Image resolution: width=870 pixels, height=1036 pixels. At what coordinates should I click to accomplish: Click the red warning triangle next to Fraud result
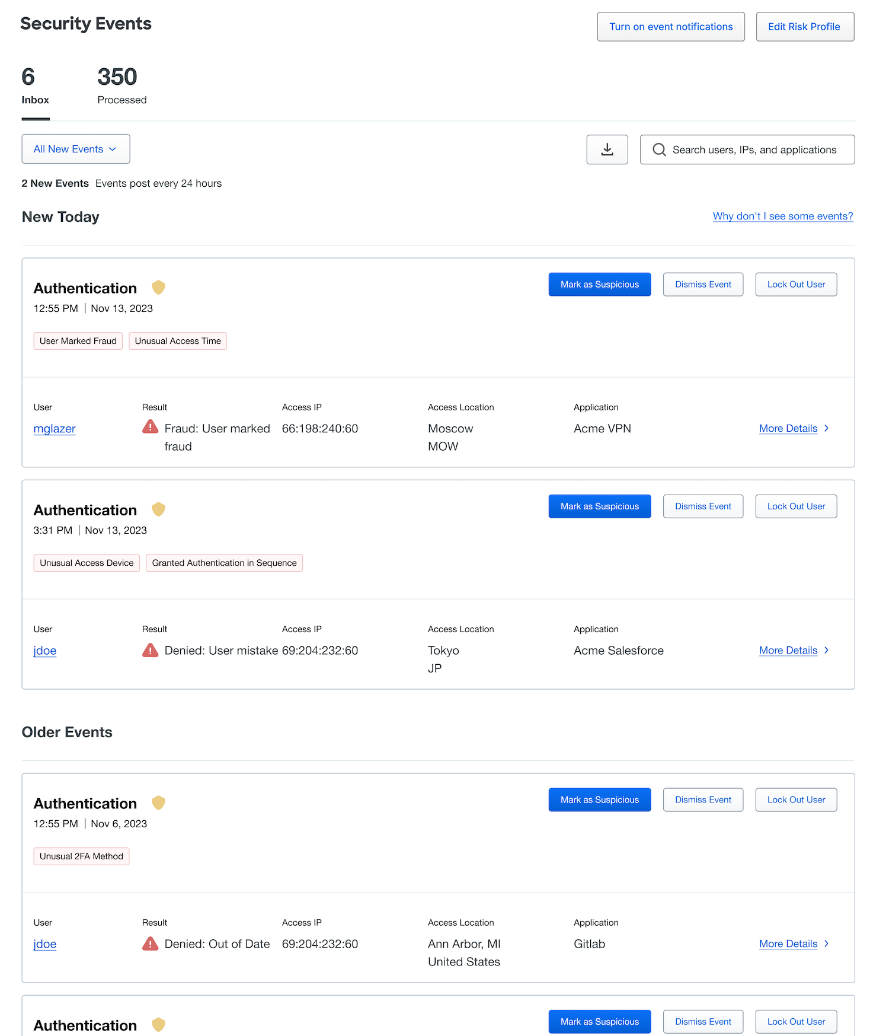click(x=150, y=426)
